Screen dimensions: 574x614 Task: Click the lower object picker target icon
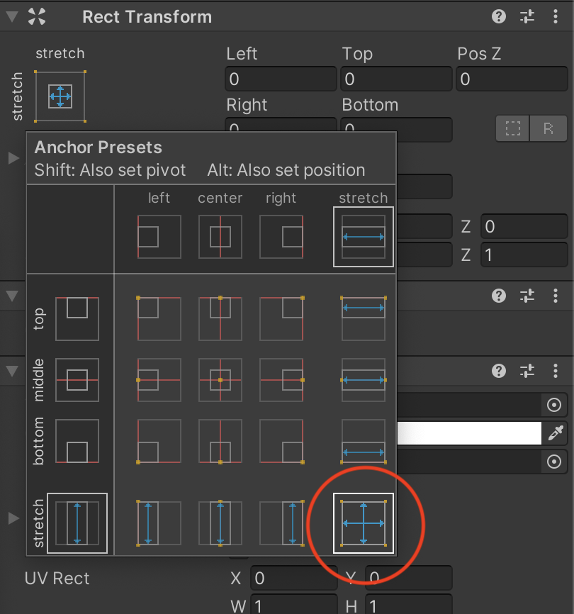556,462
